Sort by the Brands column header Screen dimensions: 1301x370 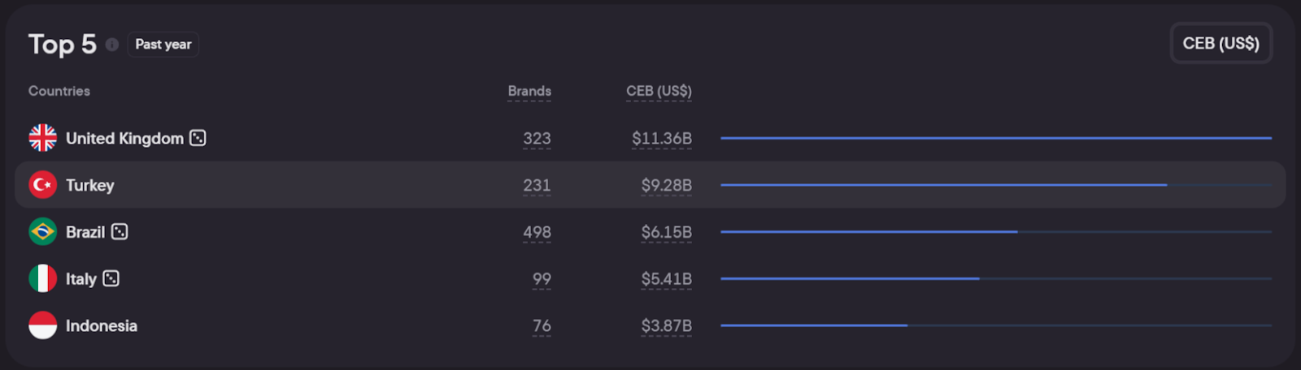[529, 91]
